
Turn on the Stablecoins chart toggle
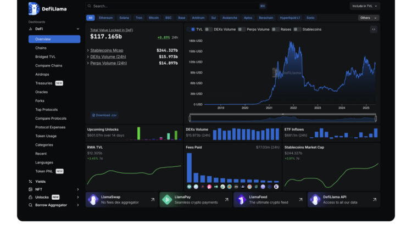[x=297, y=29]
